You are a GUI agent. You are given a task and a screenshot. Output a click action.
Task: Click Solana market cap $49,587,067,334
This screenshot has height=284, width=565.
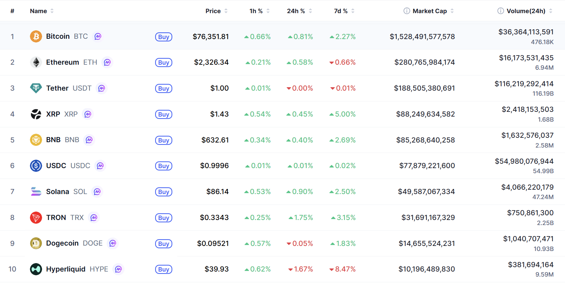(x=426, y=192)
